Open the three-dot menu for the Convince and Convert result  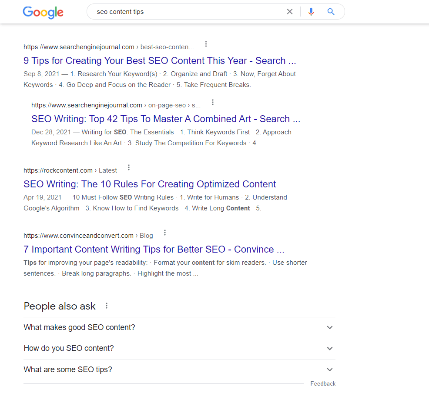(x=165, y=232)
